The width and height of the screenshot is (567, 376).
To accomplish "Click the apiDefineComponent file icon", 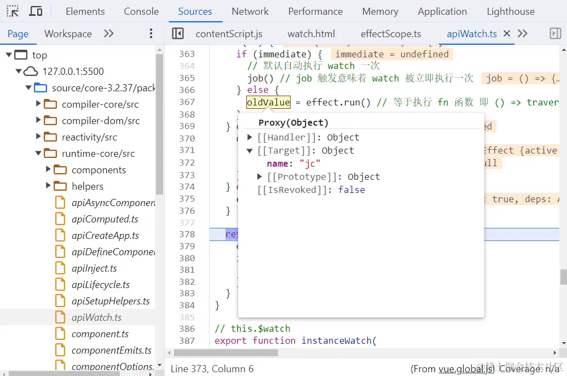I will coord(60,252).
